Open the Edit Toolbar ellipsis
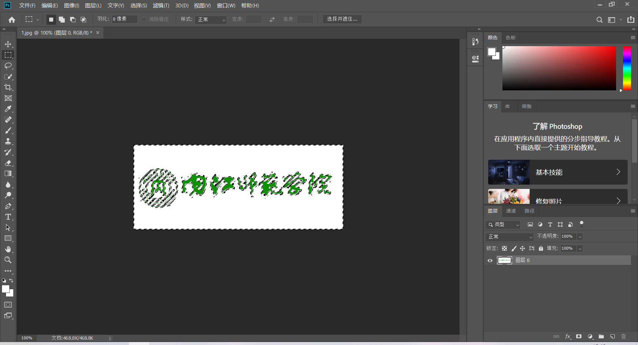Image resolution: width=638 pixels, height=345 pixels. point(8,271)
